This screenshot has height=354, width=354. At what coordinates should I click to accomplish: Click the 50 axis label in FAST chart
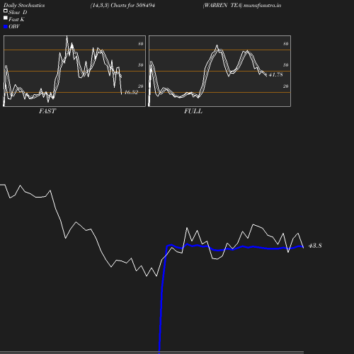pyautogui.click(x=141, y=65)
